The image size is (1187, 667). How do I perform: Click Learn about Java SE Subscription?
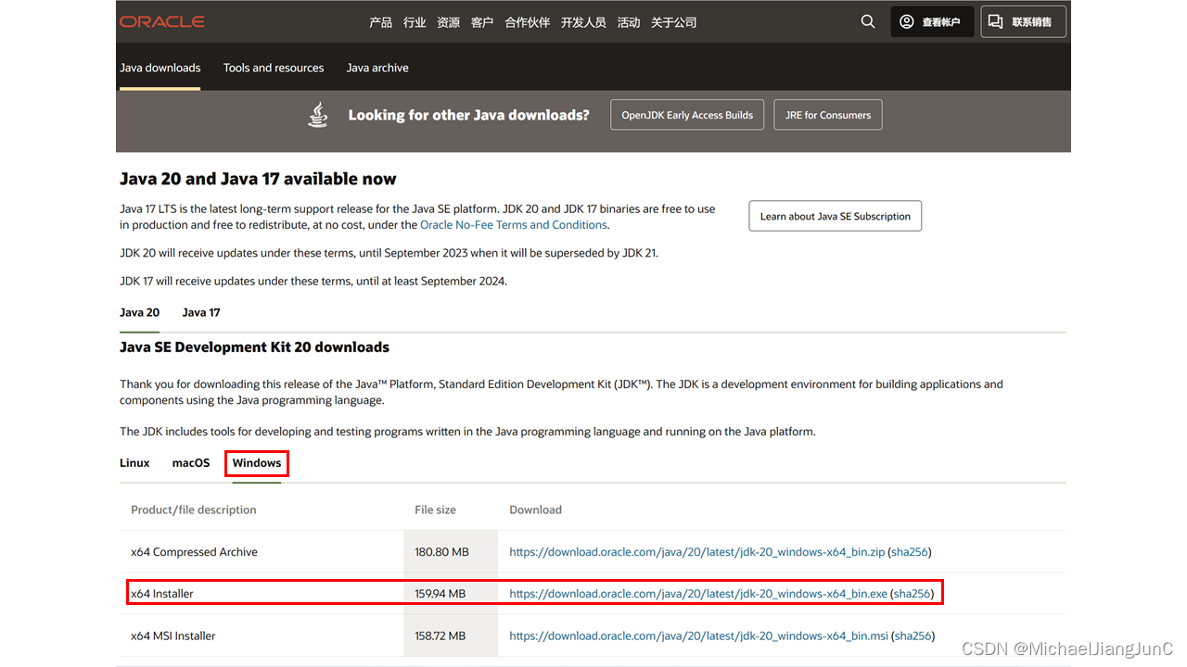click(836, 216)
